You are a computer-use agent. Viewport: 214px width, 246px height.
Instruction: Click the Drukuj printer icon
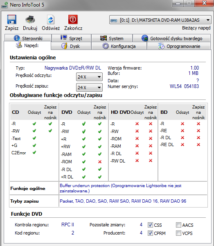pos(30,20)
